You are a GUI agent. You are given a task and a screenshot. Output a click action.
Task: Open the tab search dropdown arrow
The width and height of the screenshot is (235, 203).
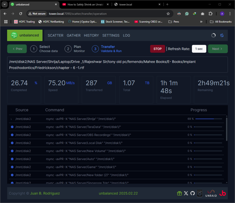click(5, 4)
